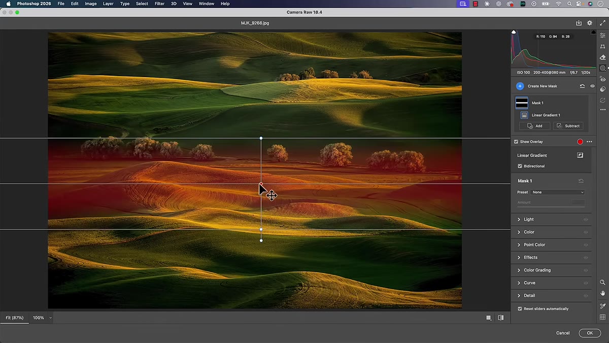Select the Zoom magnifier tool
The image size is (609, 343).
[602, 282]
